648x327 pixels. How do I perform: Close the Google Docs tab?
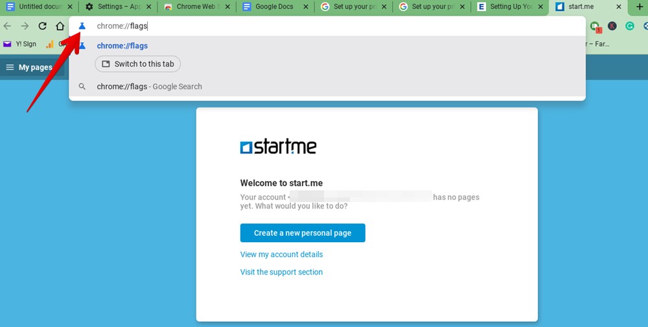pyautogui.click(x=306, y=6)
